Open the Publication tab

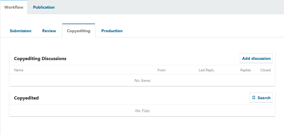pyautogui.click(x=44, y=7)
